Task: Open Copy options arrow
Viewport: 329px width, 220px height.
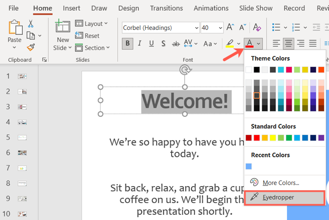Action: pos(39,36)
